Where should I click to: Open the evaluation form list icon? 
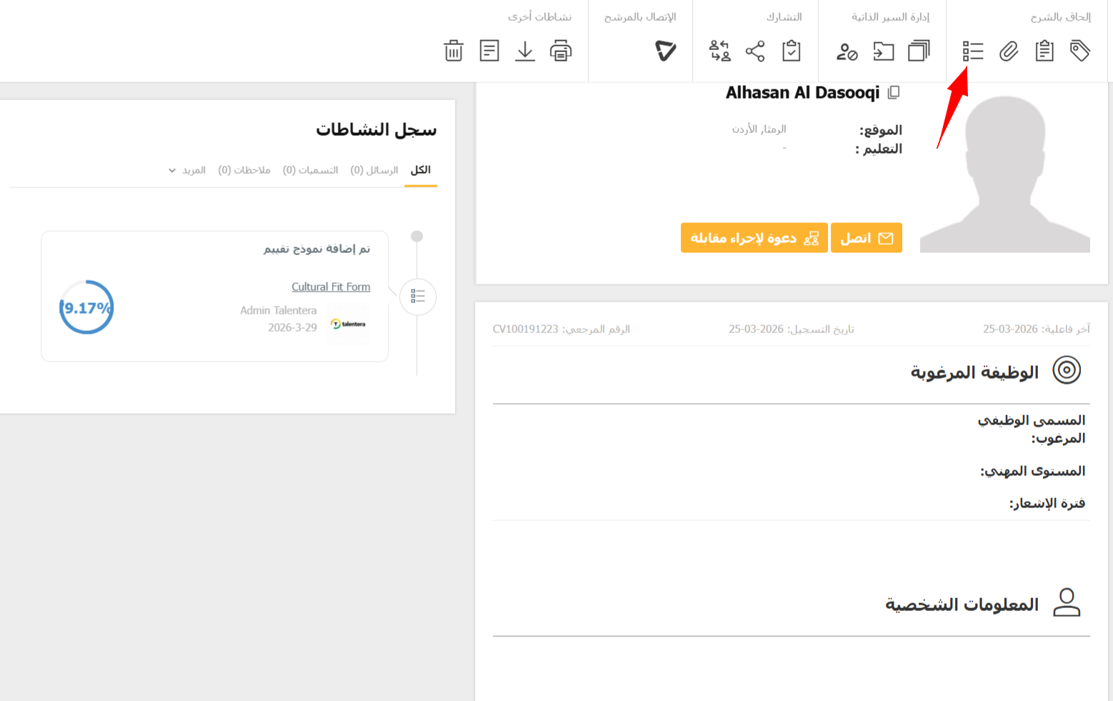972,51
